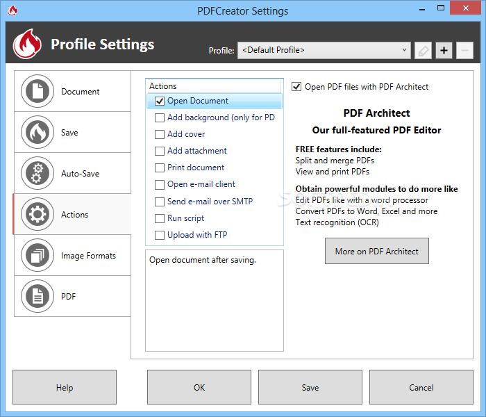
Task: Minimize the PDFCreator Settings window
Action: coord(422,8)
